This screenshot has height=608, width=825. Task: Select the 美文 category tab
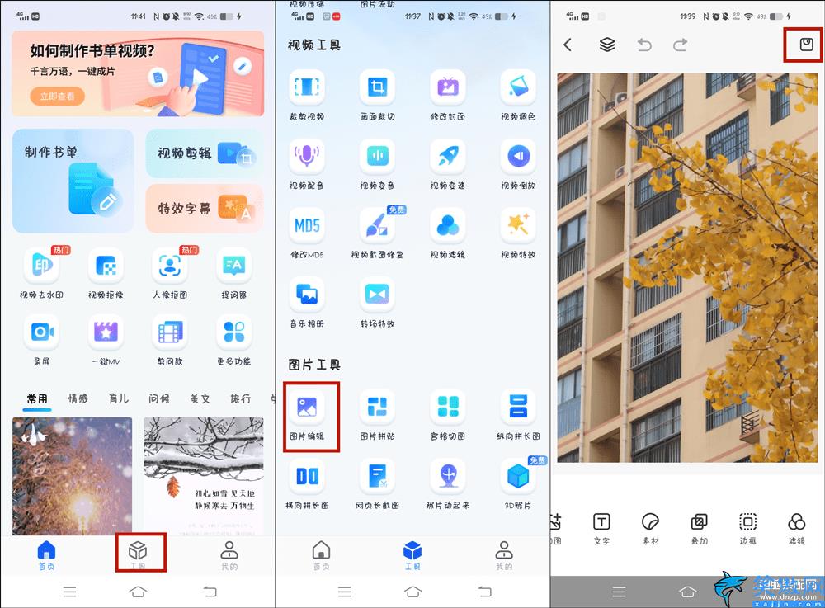pyautogui.click(x=200, y=399)
